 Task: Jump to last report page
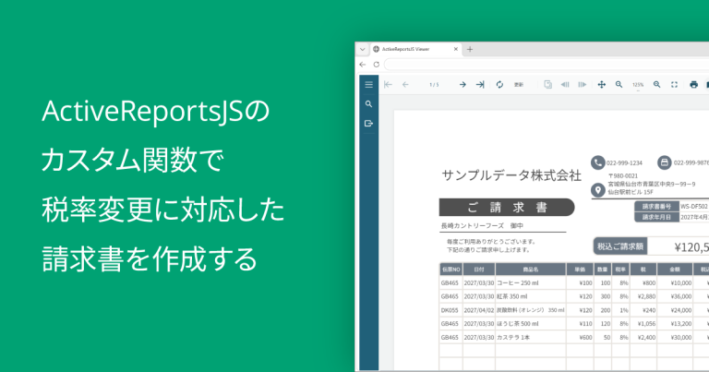(x=480, y=85)
